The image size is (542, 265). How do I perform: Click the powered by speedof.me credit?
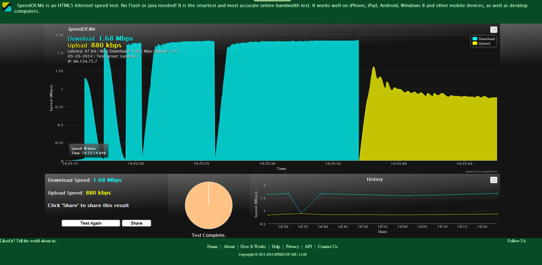coord(481,171)
